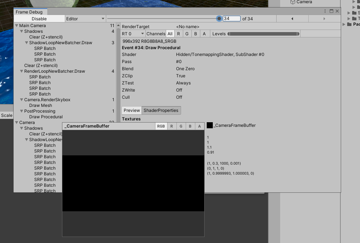
Task: Toggle the B channel in the texture preview
Action: point(190,126)
